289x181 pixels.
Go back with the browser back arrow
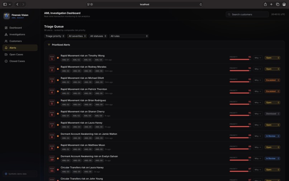click(x=17, y=4)
